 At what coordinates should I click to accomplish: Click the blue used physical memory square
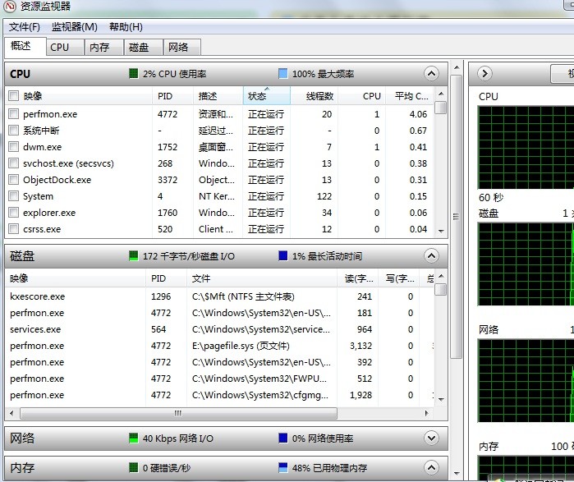click(283, 467)
